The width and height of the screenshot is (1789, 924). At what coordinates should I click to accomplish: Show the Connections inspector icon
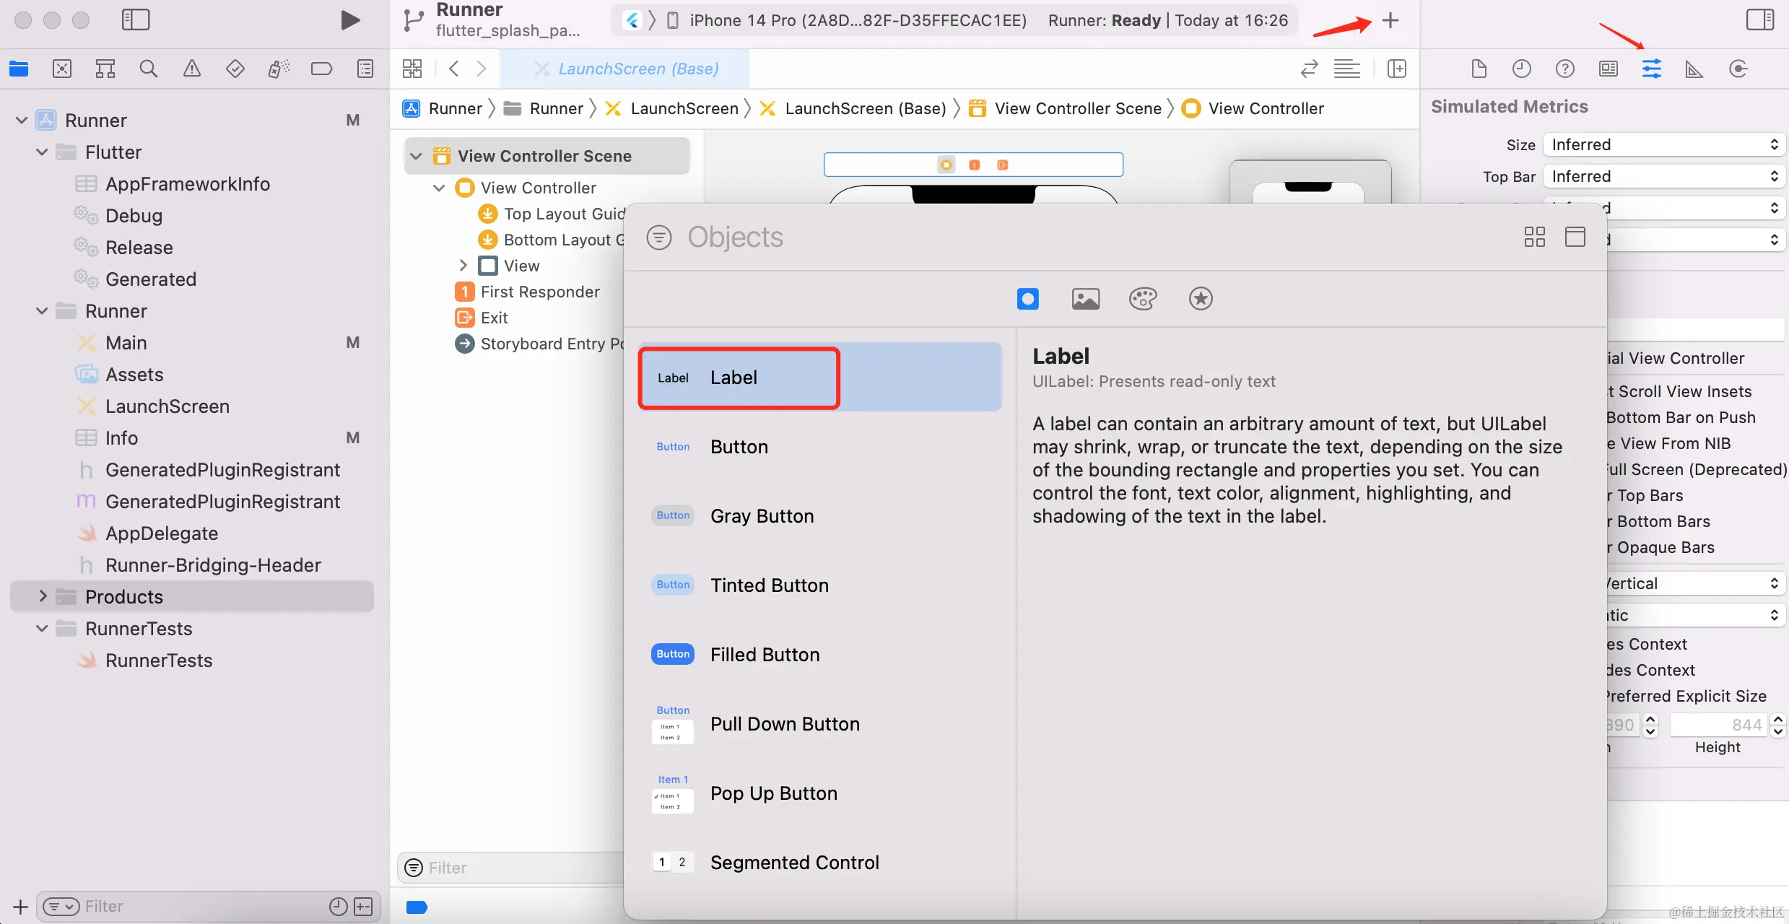(1738, 69)
